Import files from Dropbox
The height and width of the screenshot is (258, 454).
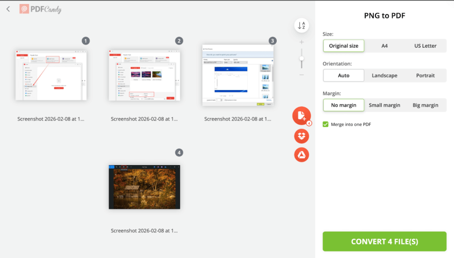point(301,136)
